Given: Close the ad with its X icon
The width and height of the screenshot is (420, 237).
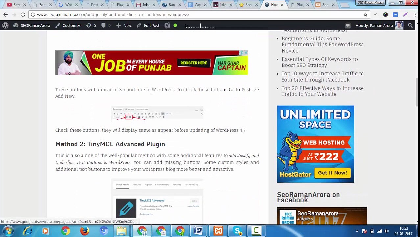Looking at the screenshot, I should point(246,53).
